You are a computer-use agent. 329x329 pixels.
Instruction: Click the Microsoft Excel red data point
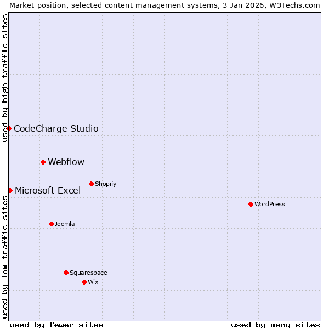point(10,190)
